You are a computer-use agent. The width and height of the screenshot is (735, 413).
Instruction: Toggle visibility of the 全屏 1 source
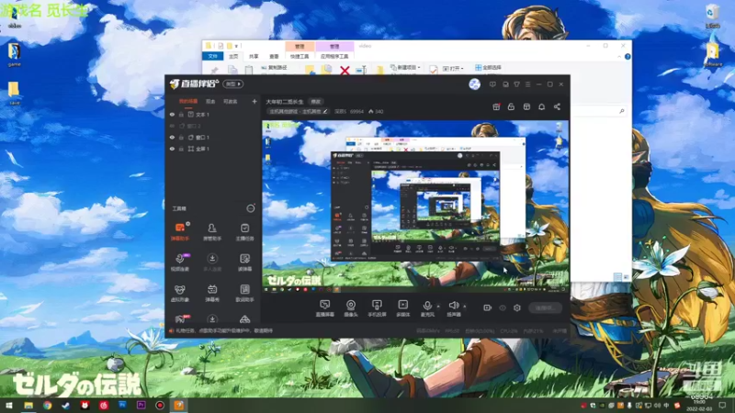(172, 149)
